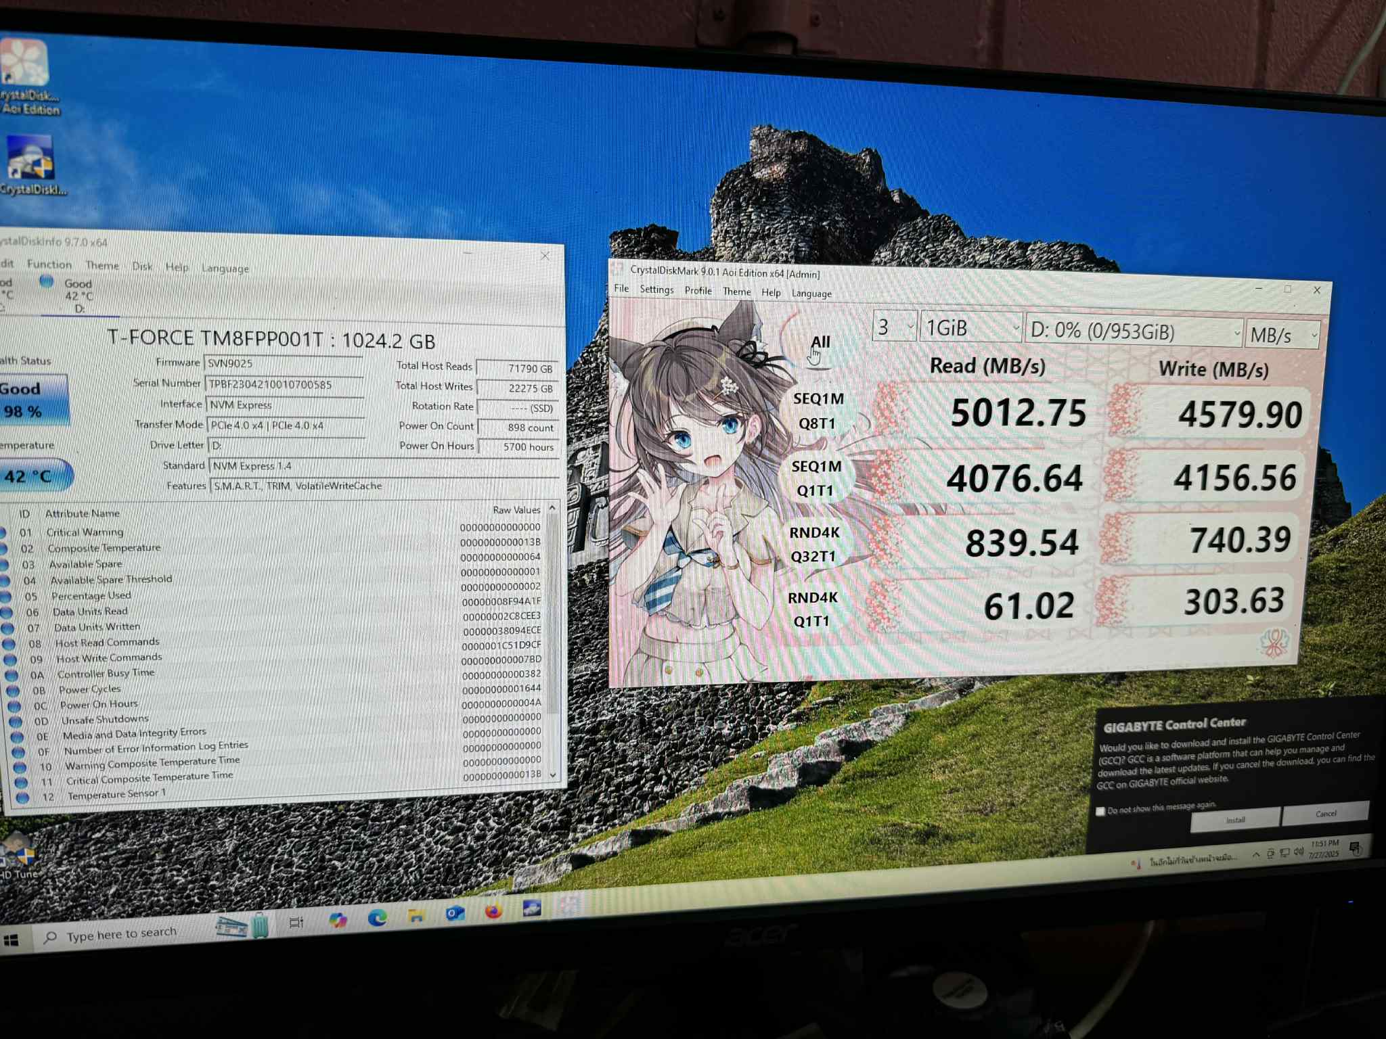Switch to CrystalDiskInfo via taskbar icon
The width and height of the screenshot is (1386, 1039).
(x=532, y=908)
